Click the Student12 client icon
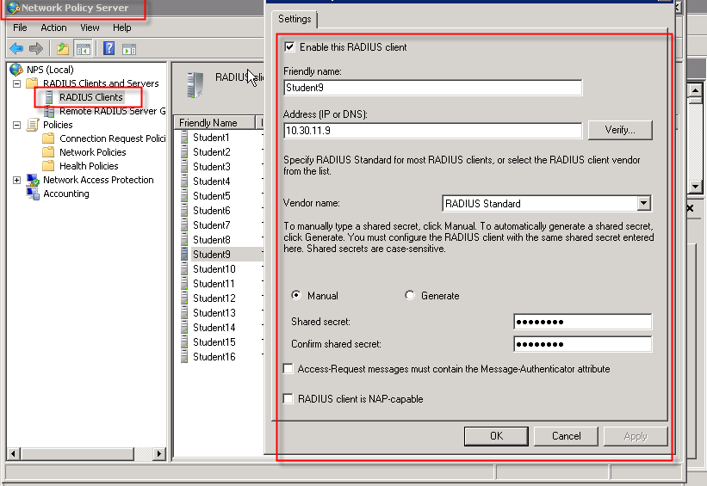The width and height of the screenshot is (707, 486). 184,298
